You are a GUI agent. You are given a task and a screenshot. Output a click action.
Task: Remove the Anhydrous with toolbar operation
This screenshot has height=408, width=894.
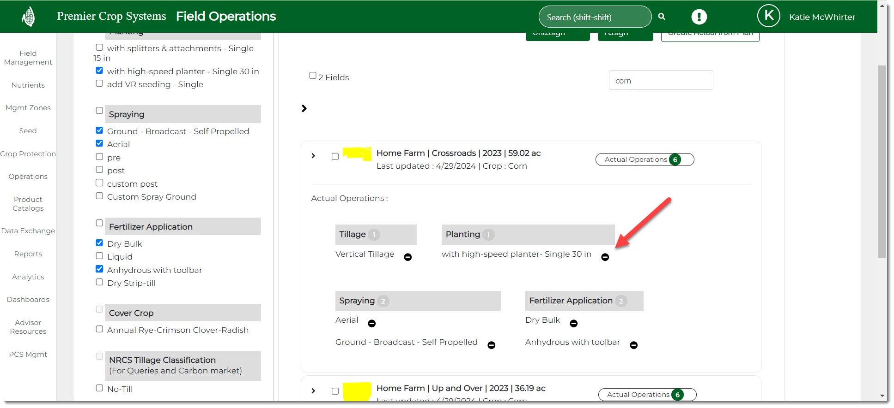[633, 345]
